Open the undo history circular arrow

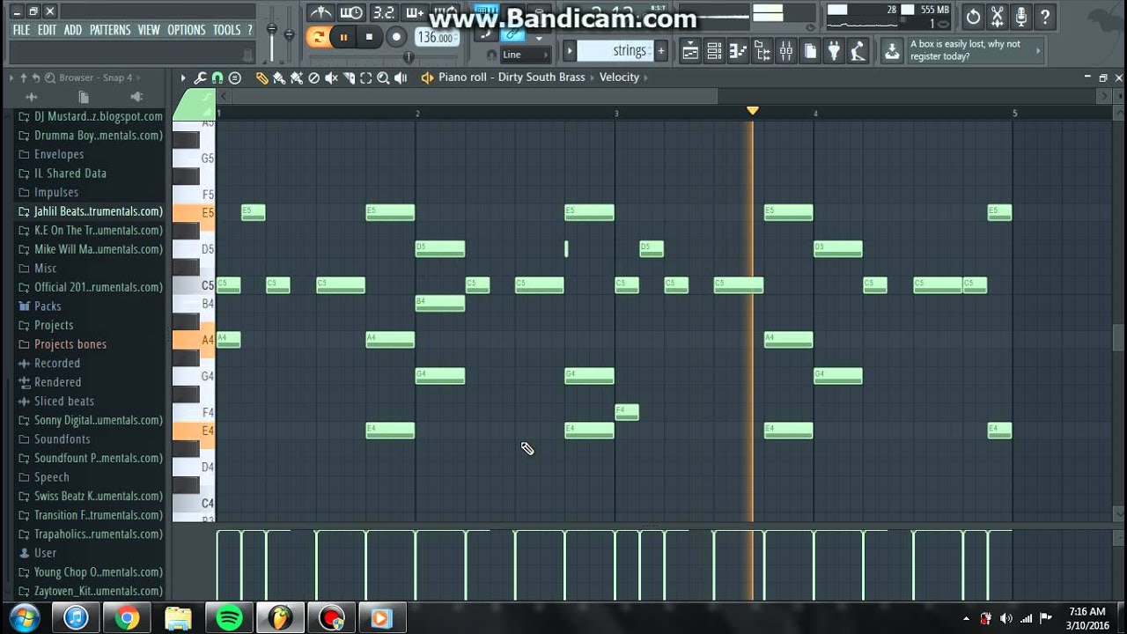coord(973,17)
